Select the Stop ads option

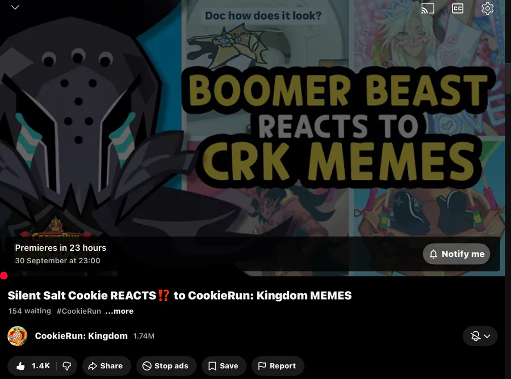(x=166, y=366)
